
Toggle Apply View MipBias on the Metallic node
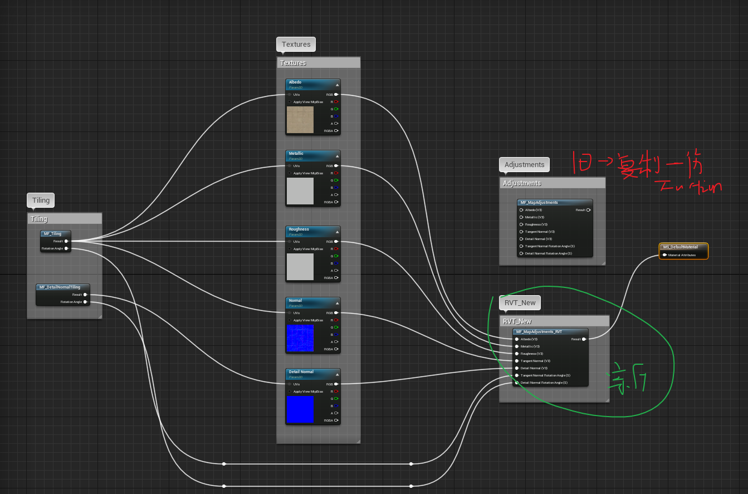(289, 173)
